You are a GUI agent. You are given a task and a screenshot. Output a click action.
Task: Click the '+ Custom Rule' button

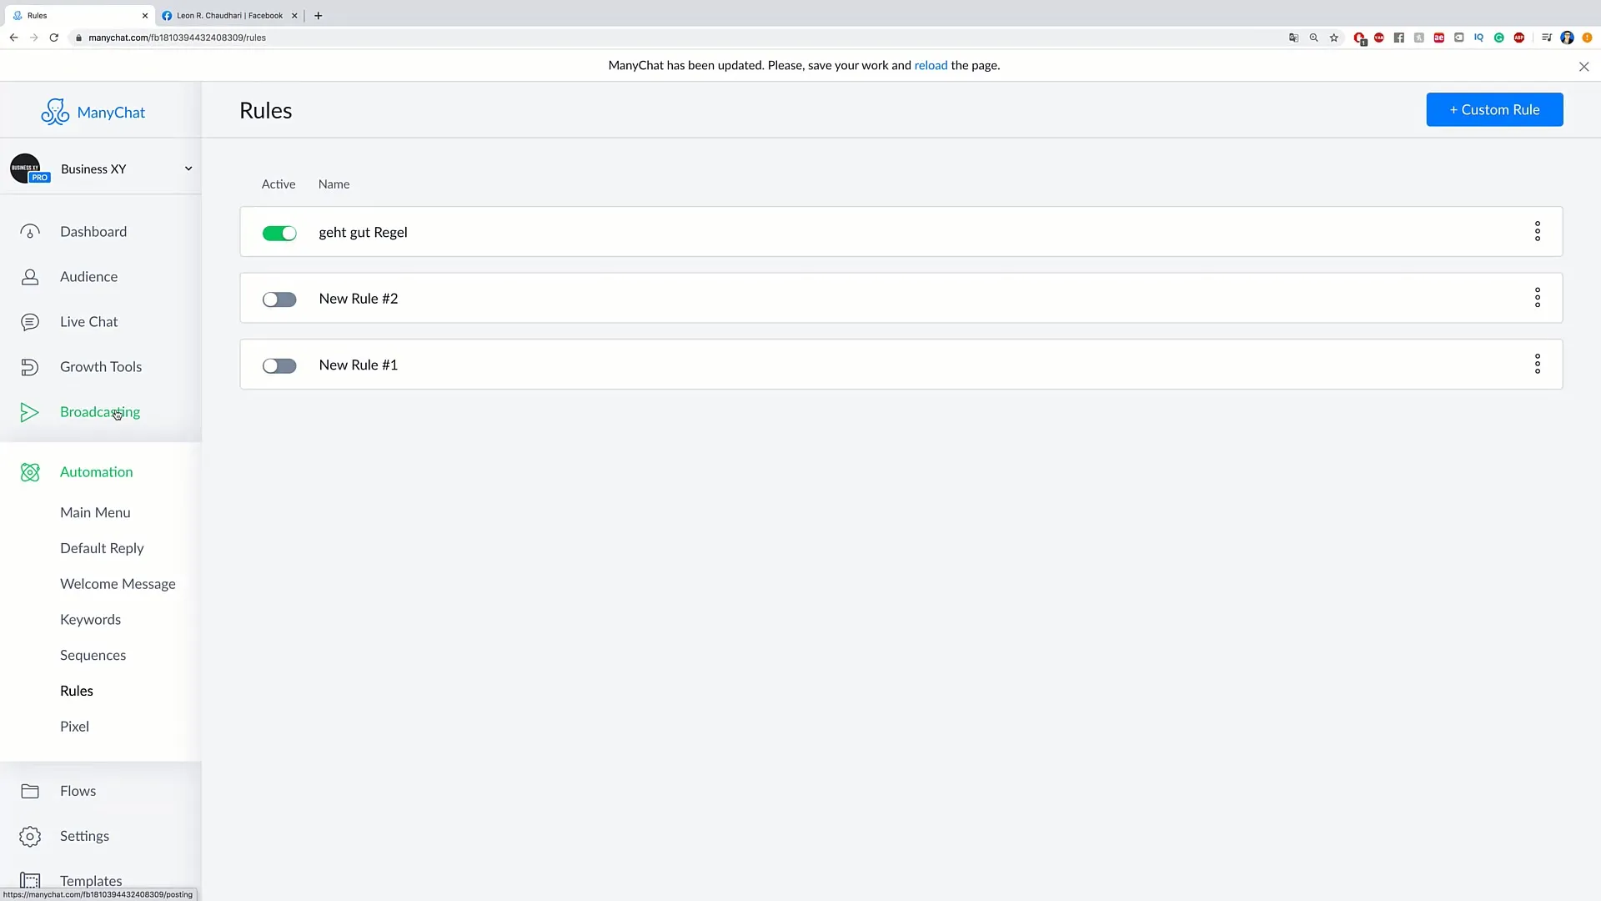1494,109
